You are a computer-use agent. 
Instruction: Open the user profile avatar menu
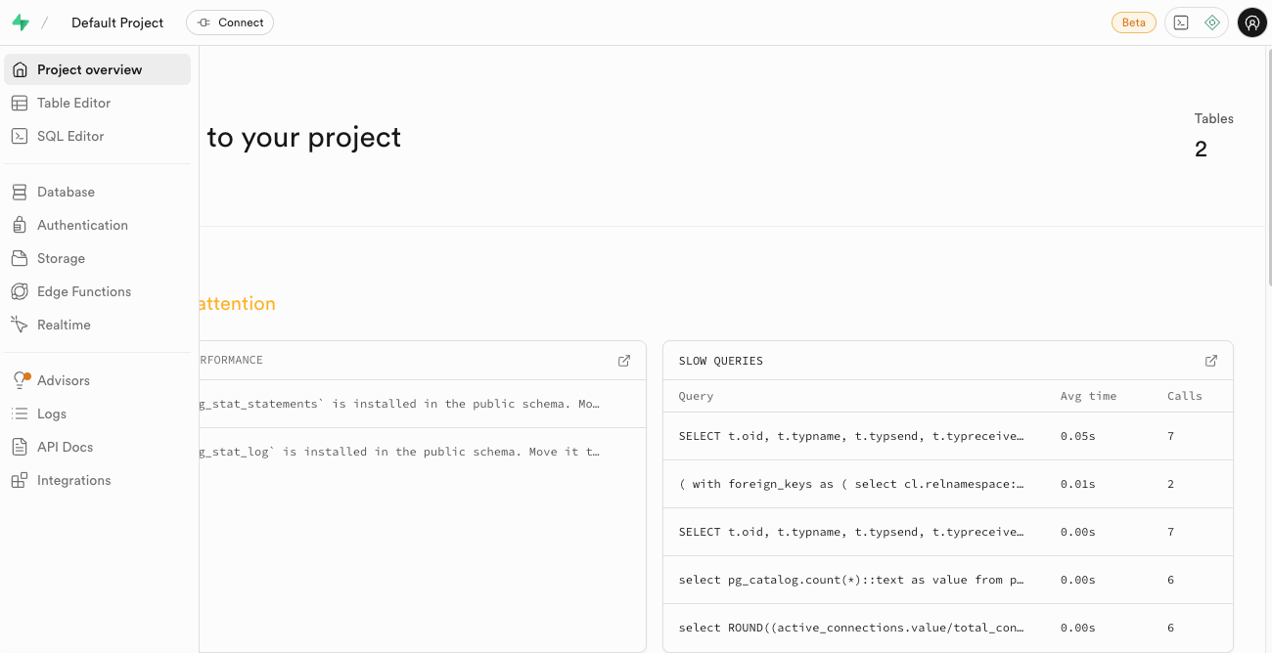[x=1252, y=22]
